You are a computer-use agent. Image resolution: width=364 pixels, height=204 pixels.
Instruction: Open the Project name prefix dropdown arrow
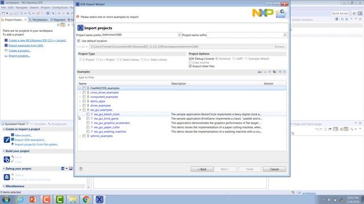coord(179,35)
